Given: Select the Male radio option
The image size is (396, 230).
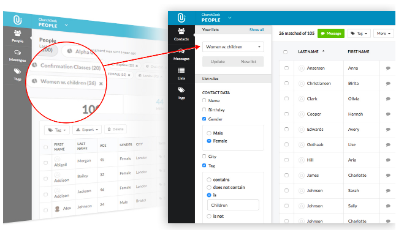Looking at the screenshot, I should point(209,133).
